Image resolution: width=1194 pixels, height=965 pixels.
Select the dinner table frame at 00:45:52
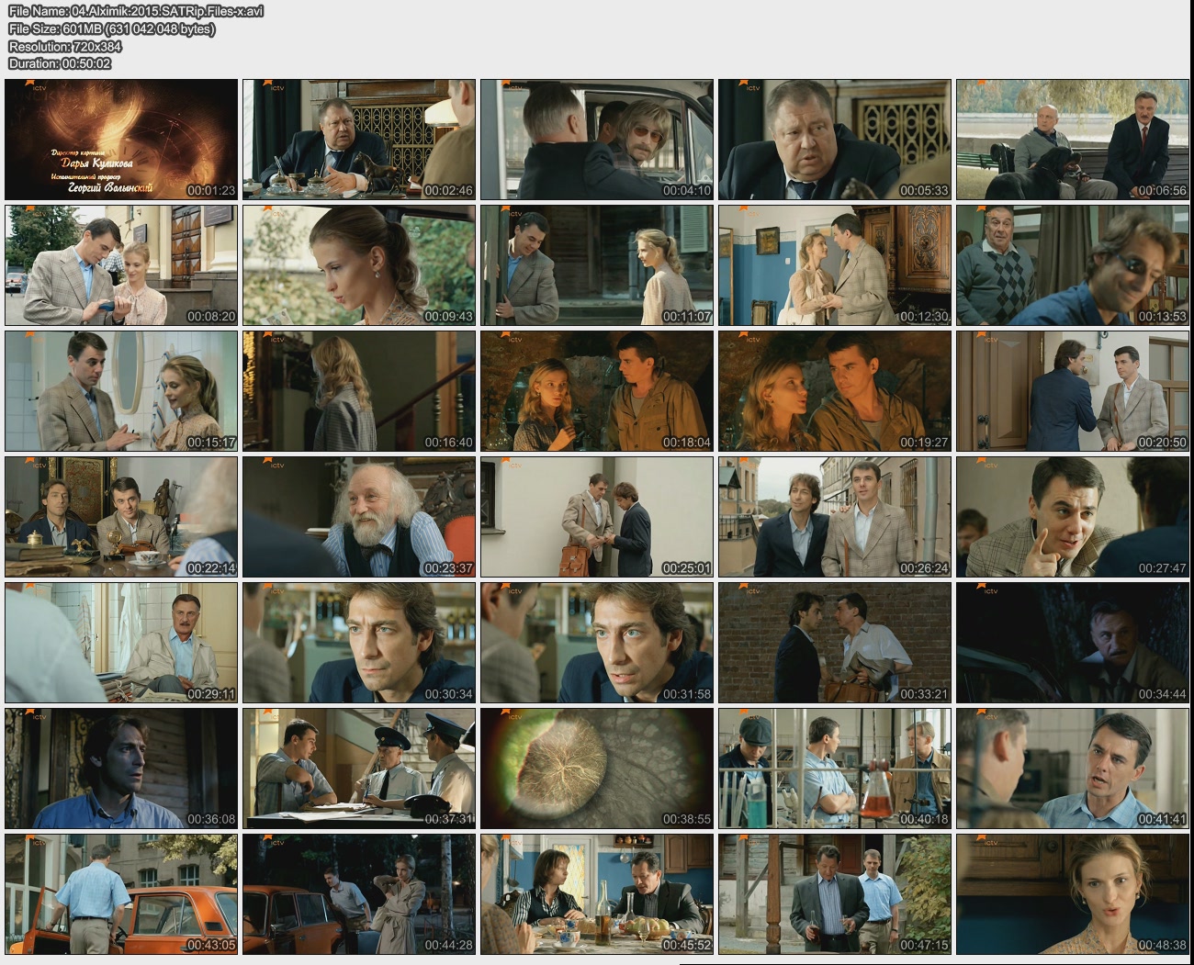(x=596, y=894)
